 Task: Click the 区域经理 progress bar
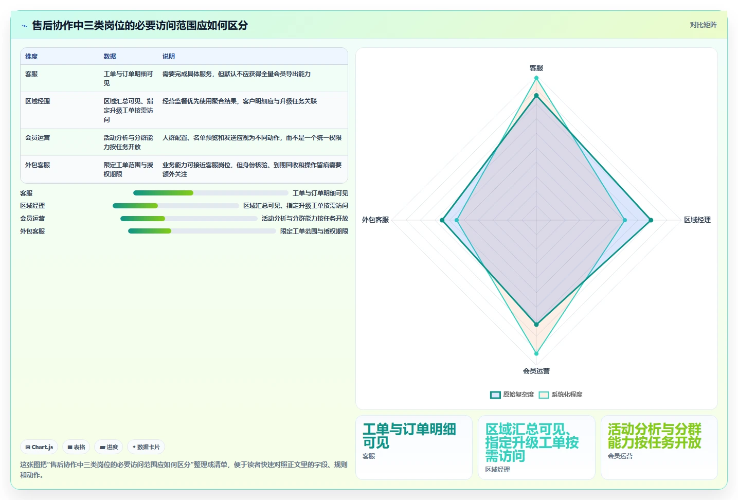point(176,206)
